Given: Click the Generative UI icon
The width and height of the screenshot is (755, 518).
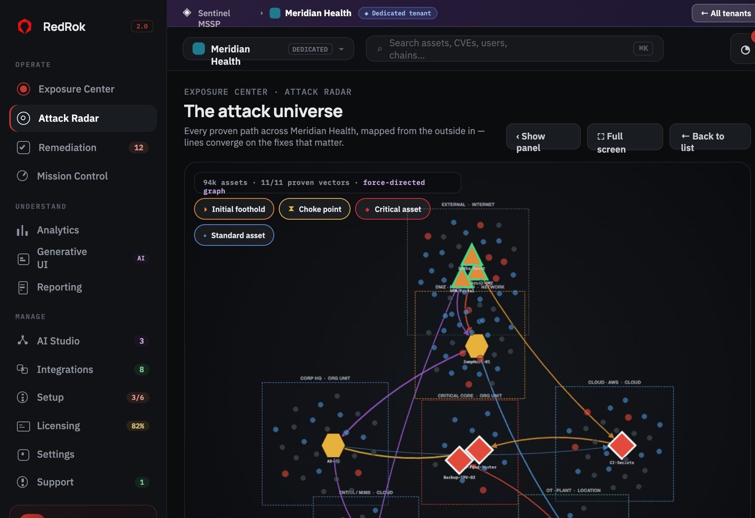Looking at the screenshot, I should [x=23, y=259].
